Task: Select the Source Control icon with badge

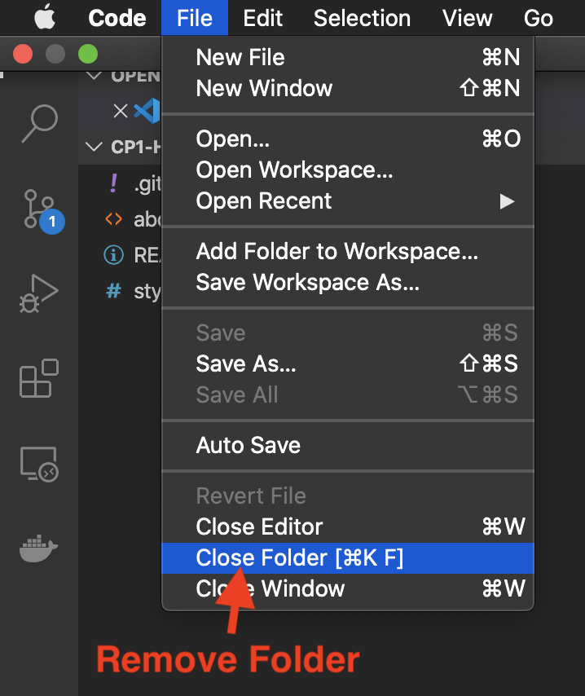Action: tap(37, 210)
